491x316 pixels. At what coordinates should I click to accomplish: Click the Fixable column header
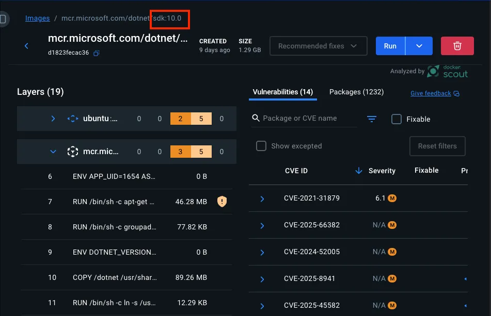[426, 170]
